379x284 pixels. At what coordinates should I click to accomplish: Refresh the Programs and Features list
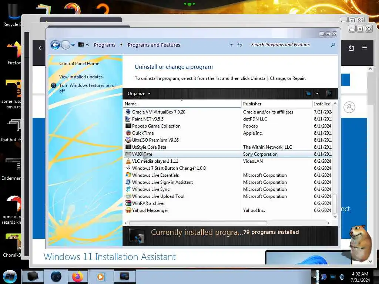click(240, 45)
